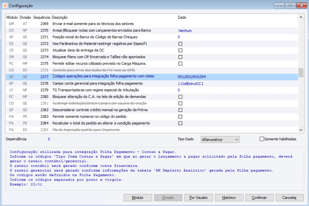Minimize the Configuração window

279,6
